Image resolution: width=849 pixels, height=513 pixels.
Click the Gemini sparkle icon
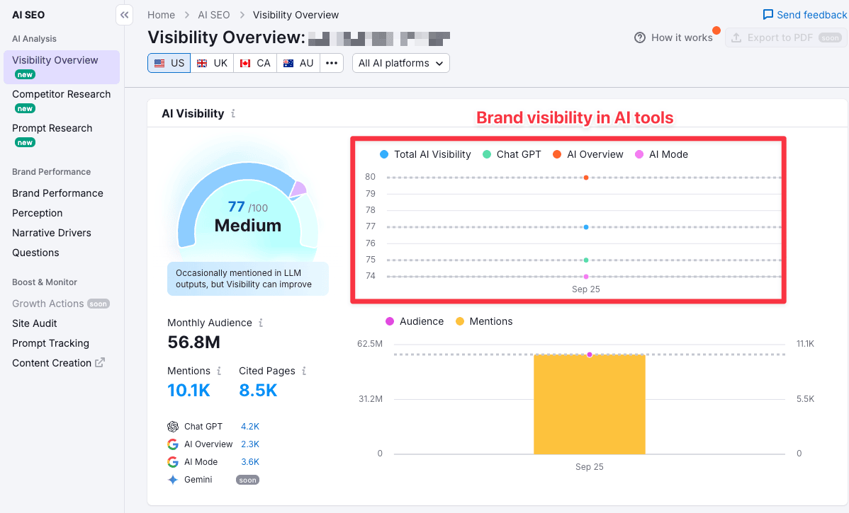(173, 479)
